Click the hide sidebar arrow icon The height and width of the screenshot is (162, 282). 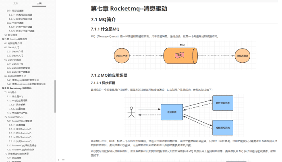pos(58,160)
